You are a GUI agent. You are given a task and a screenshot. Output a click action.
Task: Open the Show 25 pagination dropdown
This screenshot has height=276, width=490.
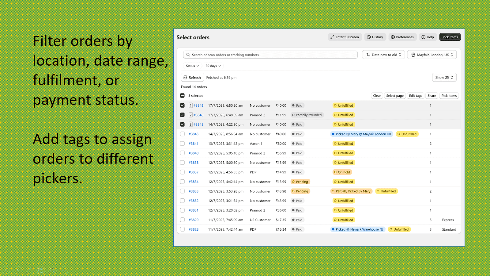[444, 77]
